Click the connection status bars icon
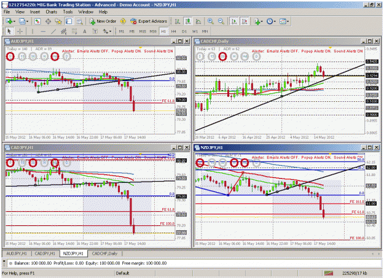The height and width of the screenshot is (278, 384). coord(329,273)
